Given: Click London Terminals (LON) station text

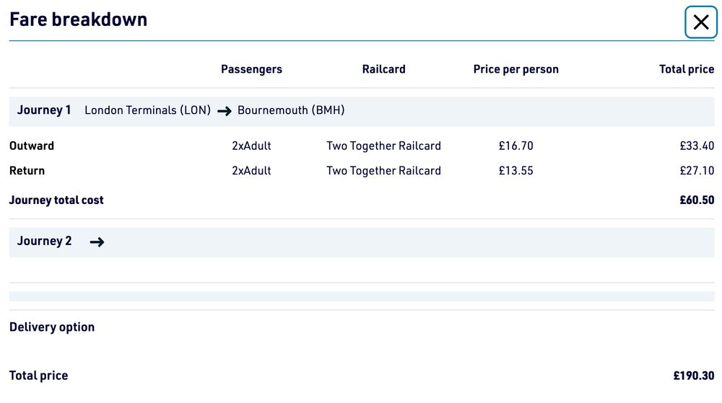Looking at the screenshot, I should point(147,110).
